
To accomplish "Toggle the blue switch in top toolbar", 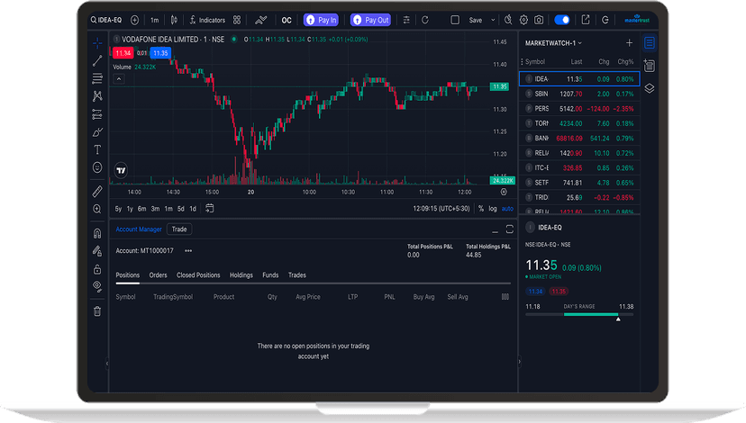I will (x=561, y=20).
